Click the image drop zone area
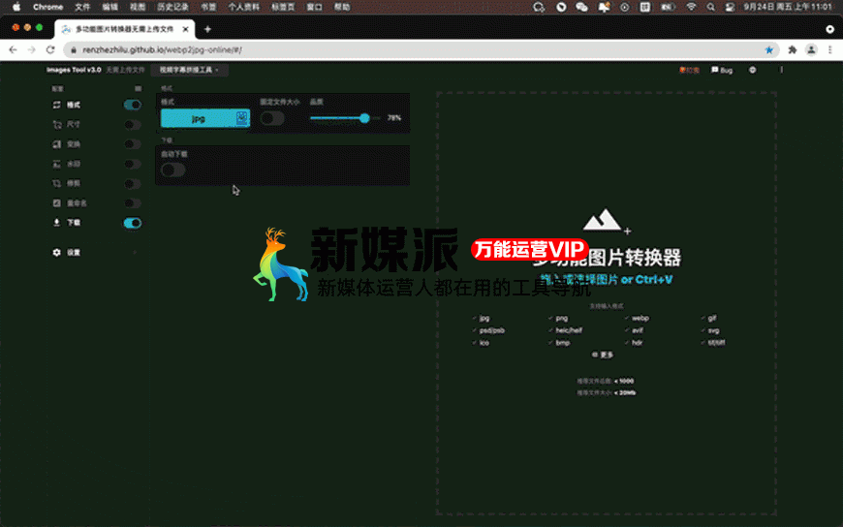 606,303
